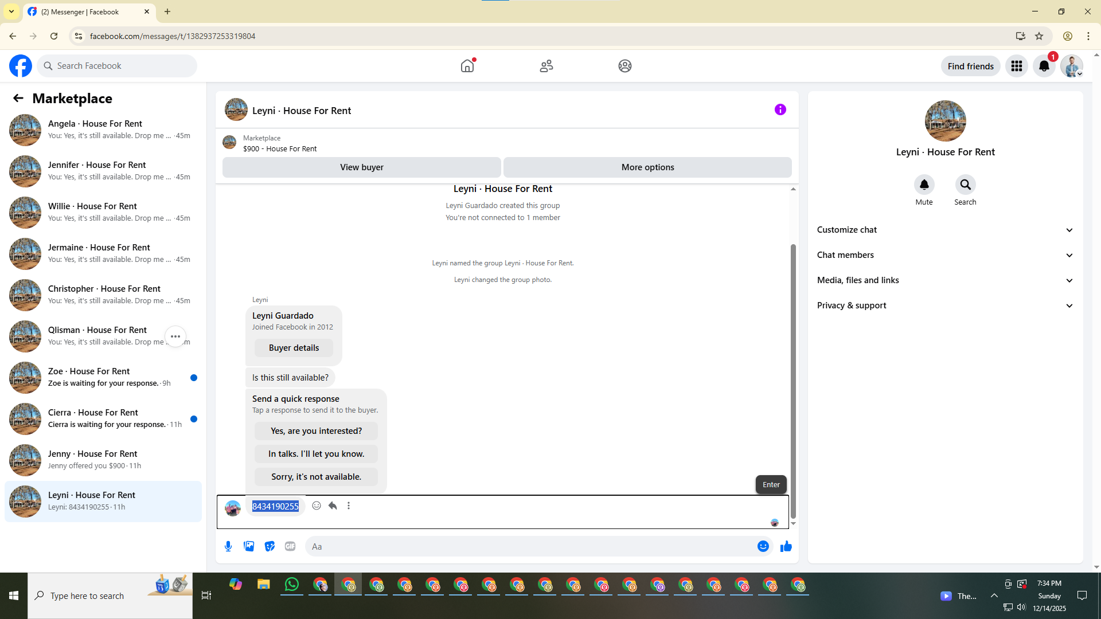The height and width of the screenshot is (619, 1101).
Task: Mute the Leyni conversation
Action: pyautogui.click(x=924, y=185)
